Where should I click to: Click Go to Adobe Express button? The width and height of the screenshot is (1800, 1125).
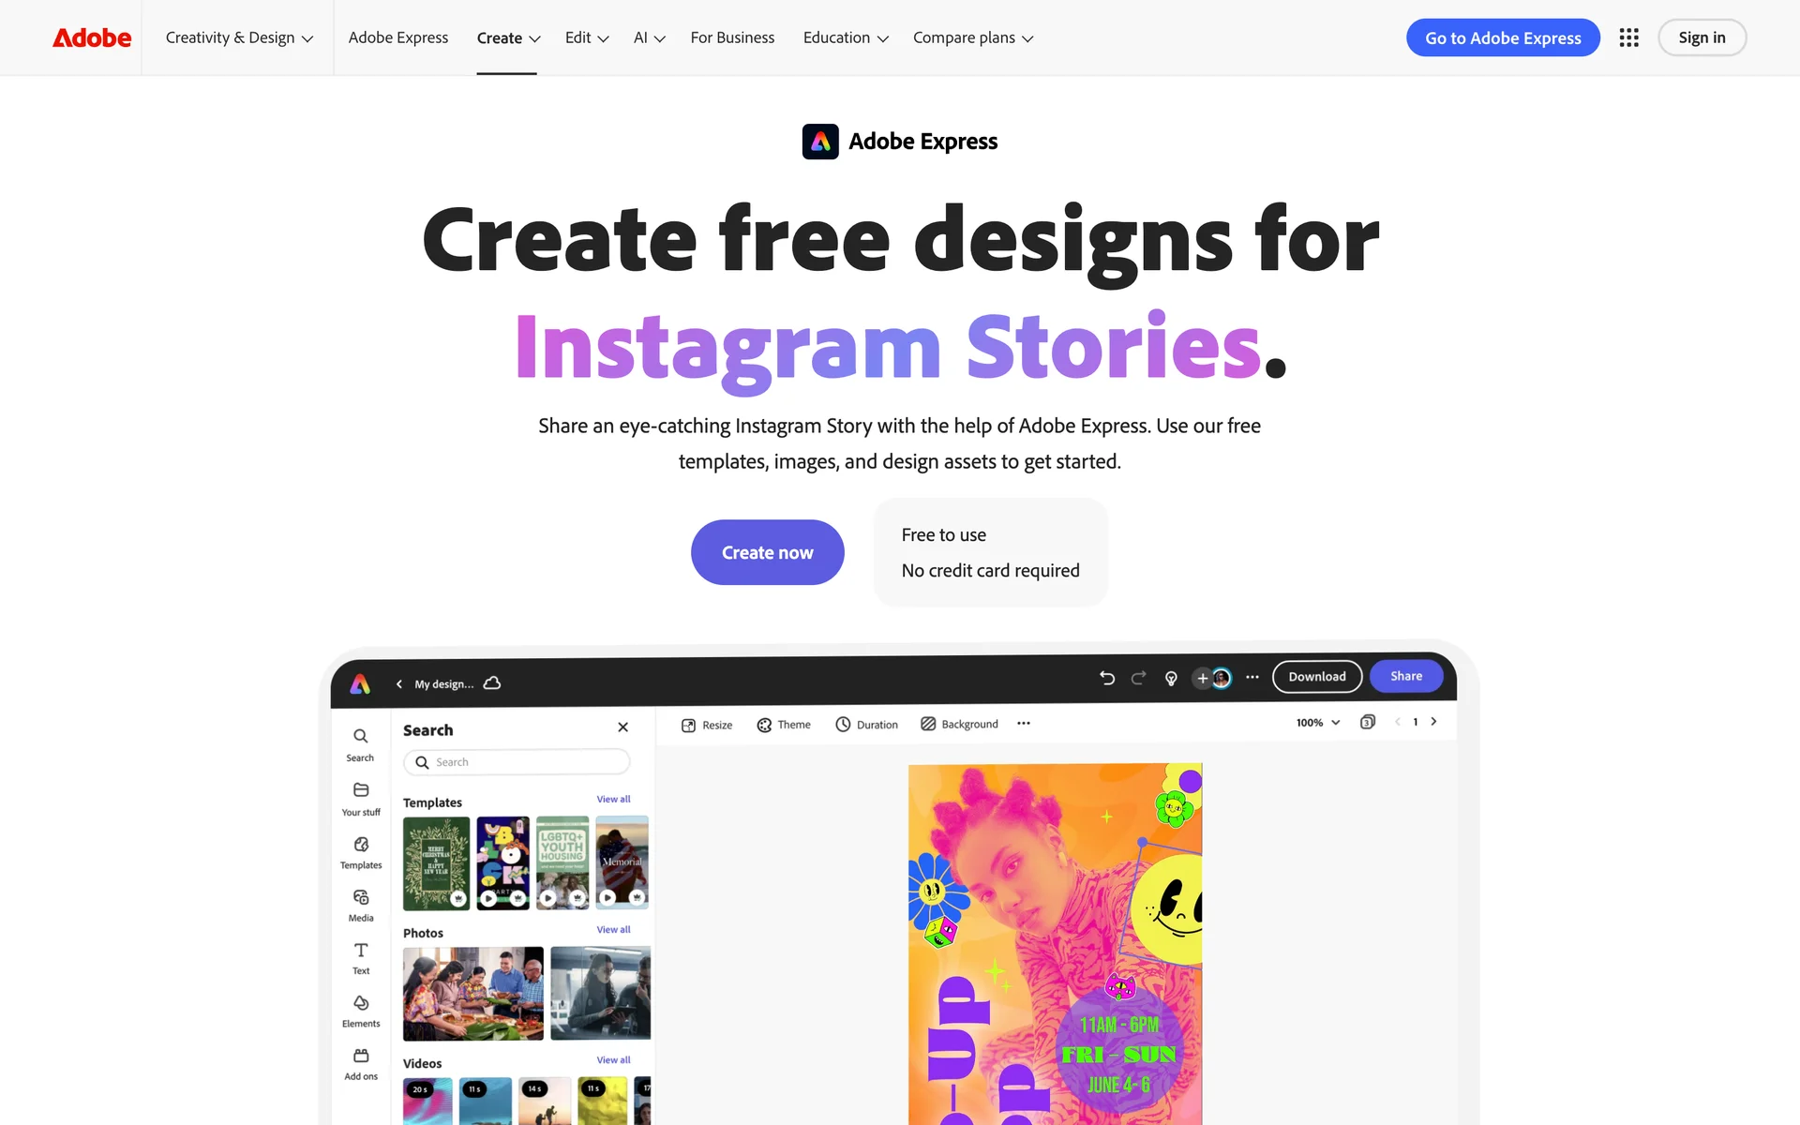[x=1503, y=37]
